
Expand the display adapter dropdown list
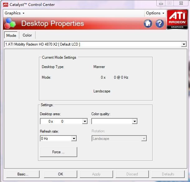184,44
